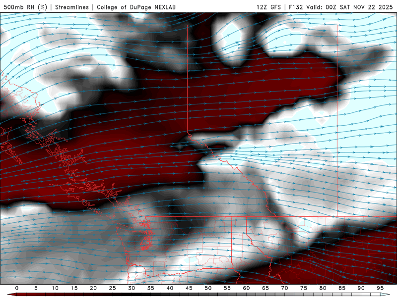Select the 85 value on the color scale

pos(342,288)
